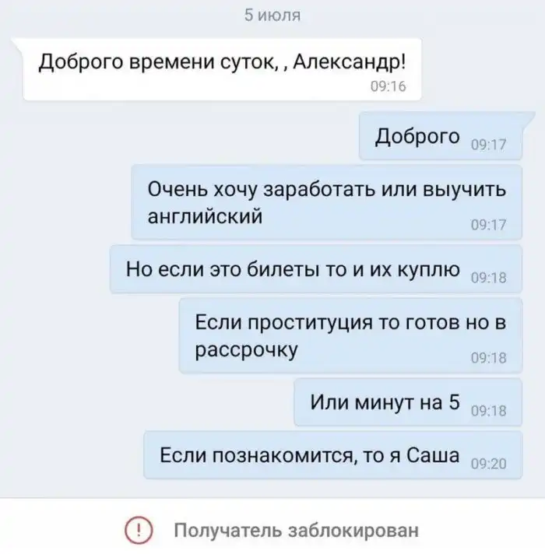Select message "Очень хочу заработать или выучить английский"
This screenshot has width=545, height=554.
[x=327, y=202]
